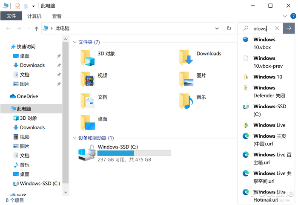This screenshot has width=298, height=205.
Task: Click the pin icon beside 桌面
Action: [x=59, y=56]
